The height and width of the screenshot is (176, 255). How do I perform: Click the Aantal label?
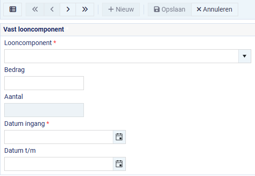(14, 97)
